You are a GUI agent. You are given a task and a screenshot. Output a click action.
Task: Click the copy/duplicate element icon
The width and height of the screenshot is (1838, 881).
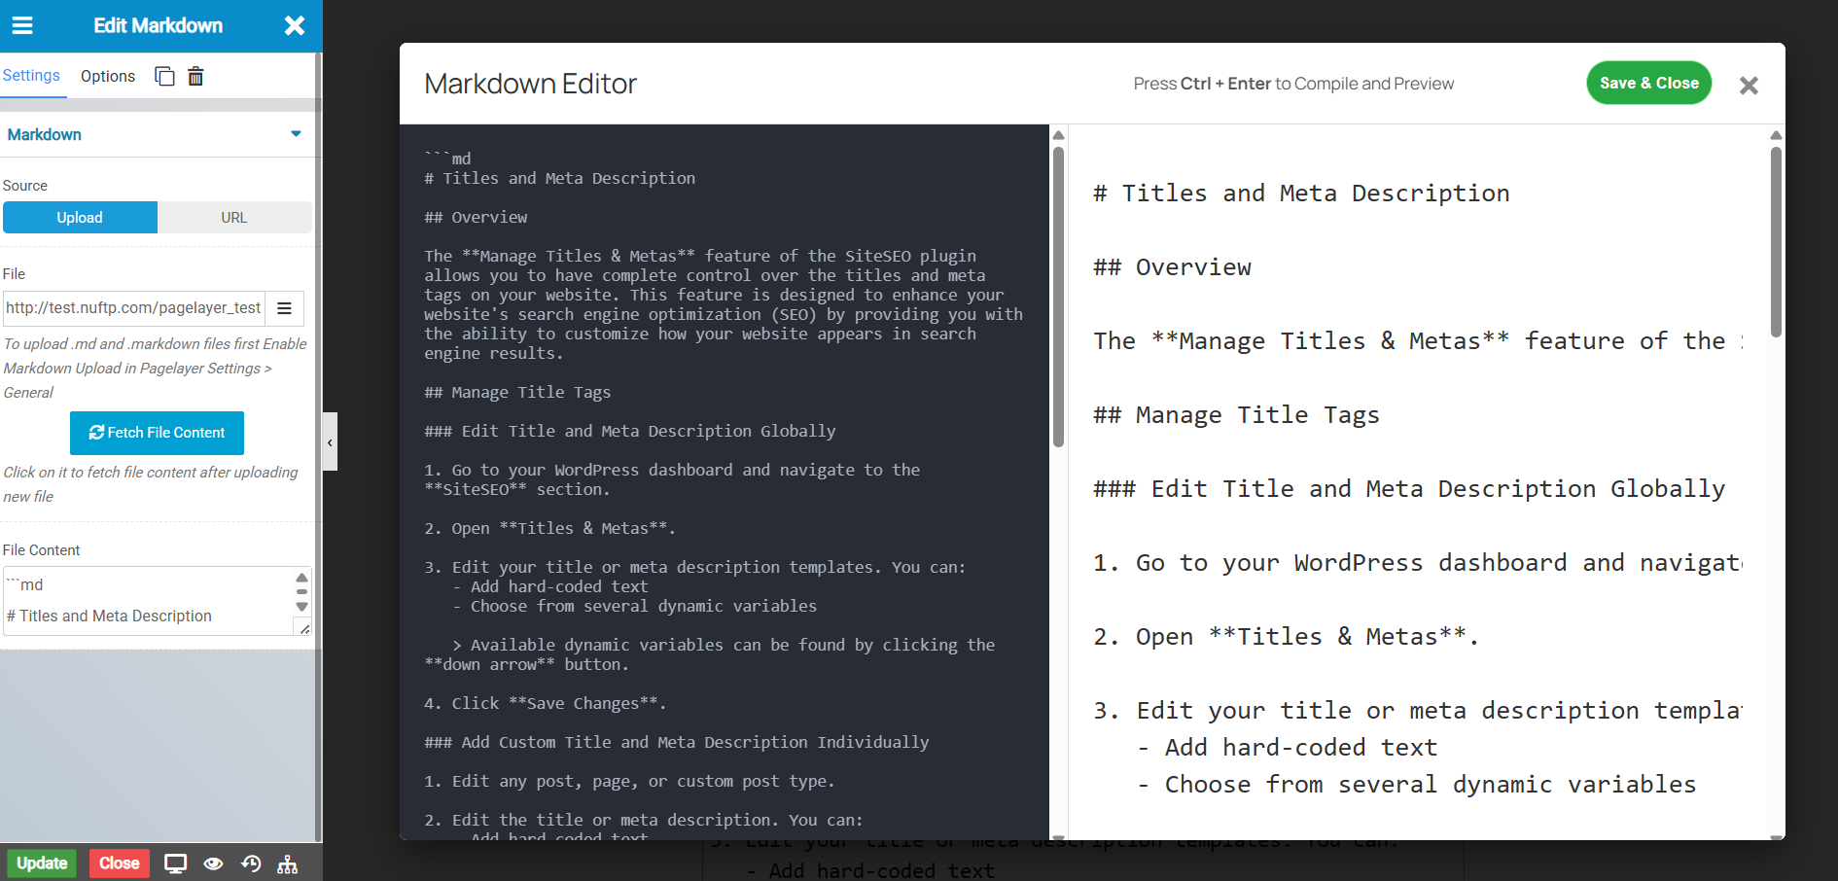point(164,76)
